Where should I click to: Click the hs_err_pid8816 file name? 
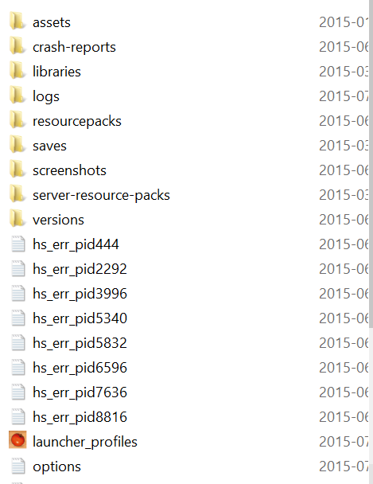click(x=80, y=417)
